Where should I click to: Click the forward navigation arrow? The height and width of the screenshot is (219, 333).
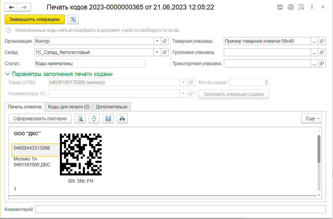[x=24, y=7]
